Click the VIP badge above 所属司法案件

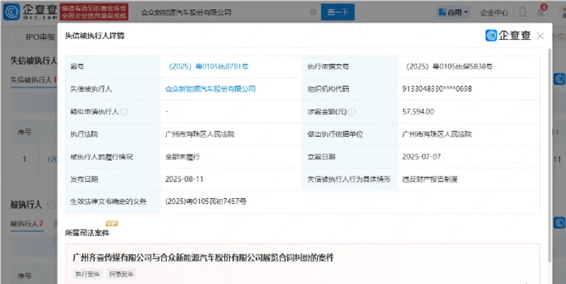point(112,224)
